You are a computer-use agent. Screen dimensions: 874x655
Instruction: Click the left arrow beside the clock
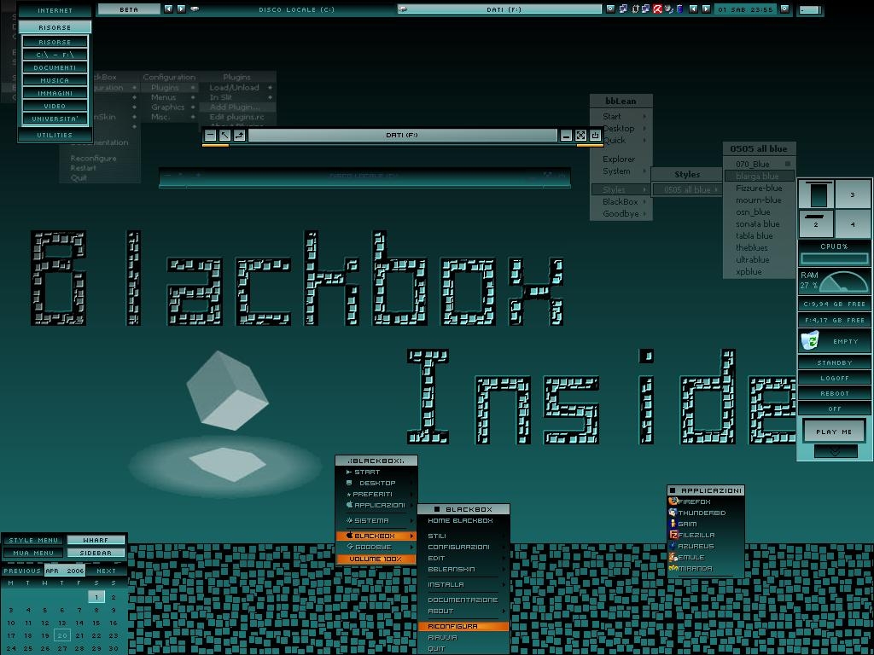[693, 9]
